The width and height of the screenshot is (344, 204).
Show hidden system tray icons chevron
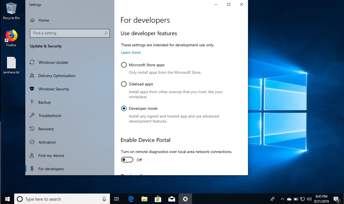tap(282, 199)
